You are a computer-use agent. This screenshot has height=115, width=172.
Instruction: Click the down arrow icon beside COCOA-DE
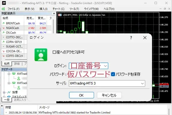pos(3,51)
